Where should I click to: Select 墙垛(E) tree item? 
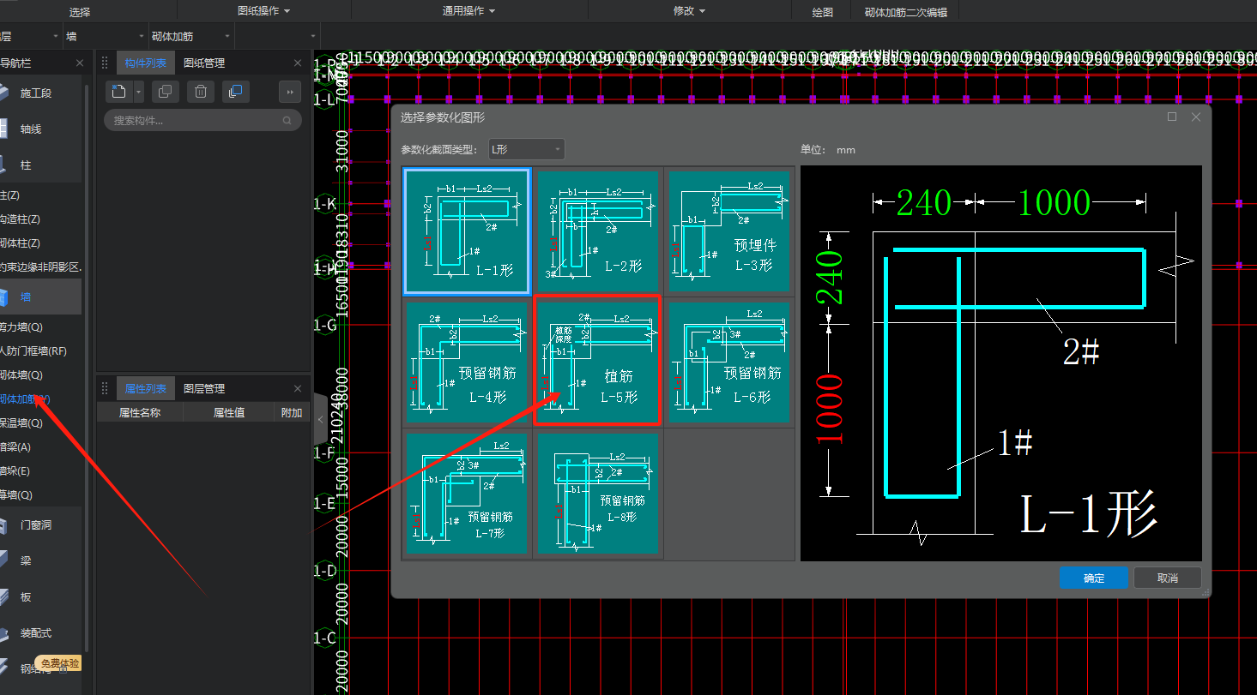15,471
